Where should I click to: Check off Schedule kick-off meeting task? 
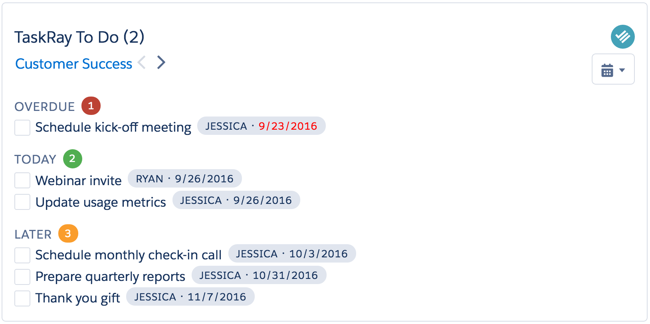(x=22, y=128)
